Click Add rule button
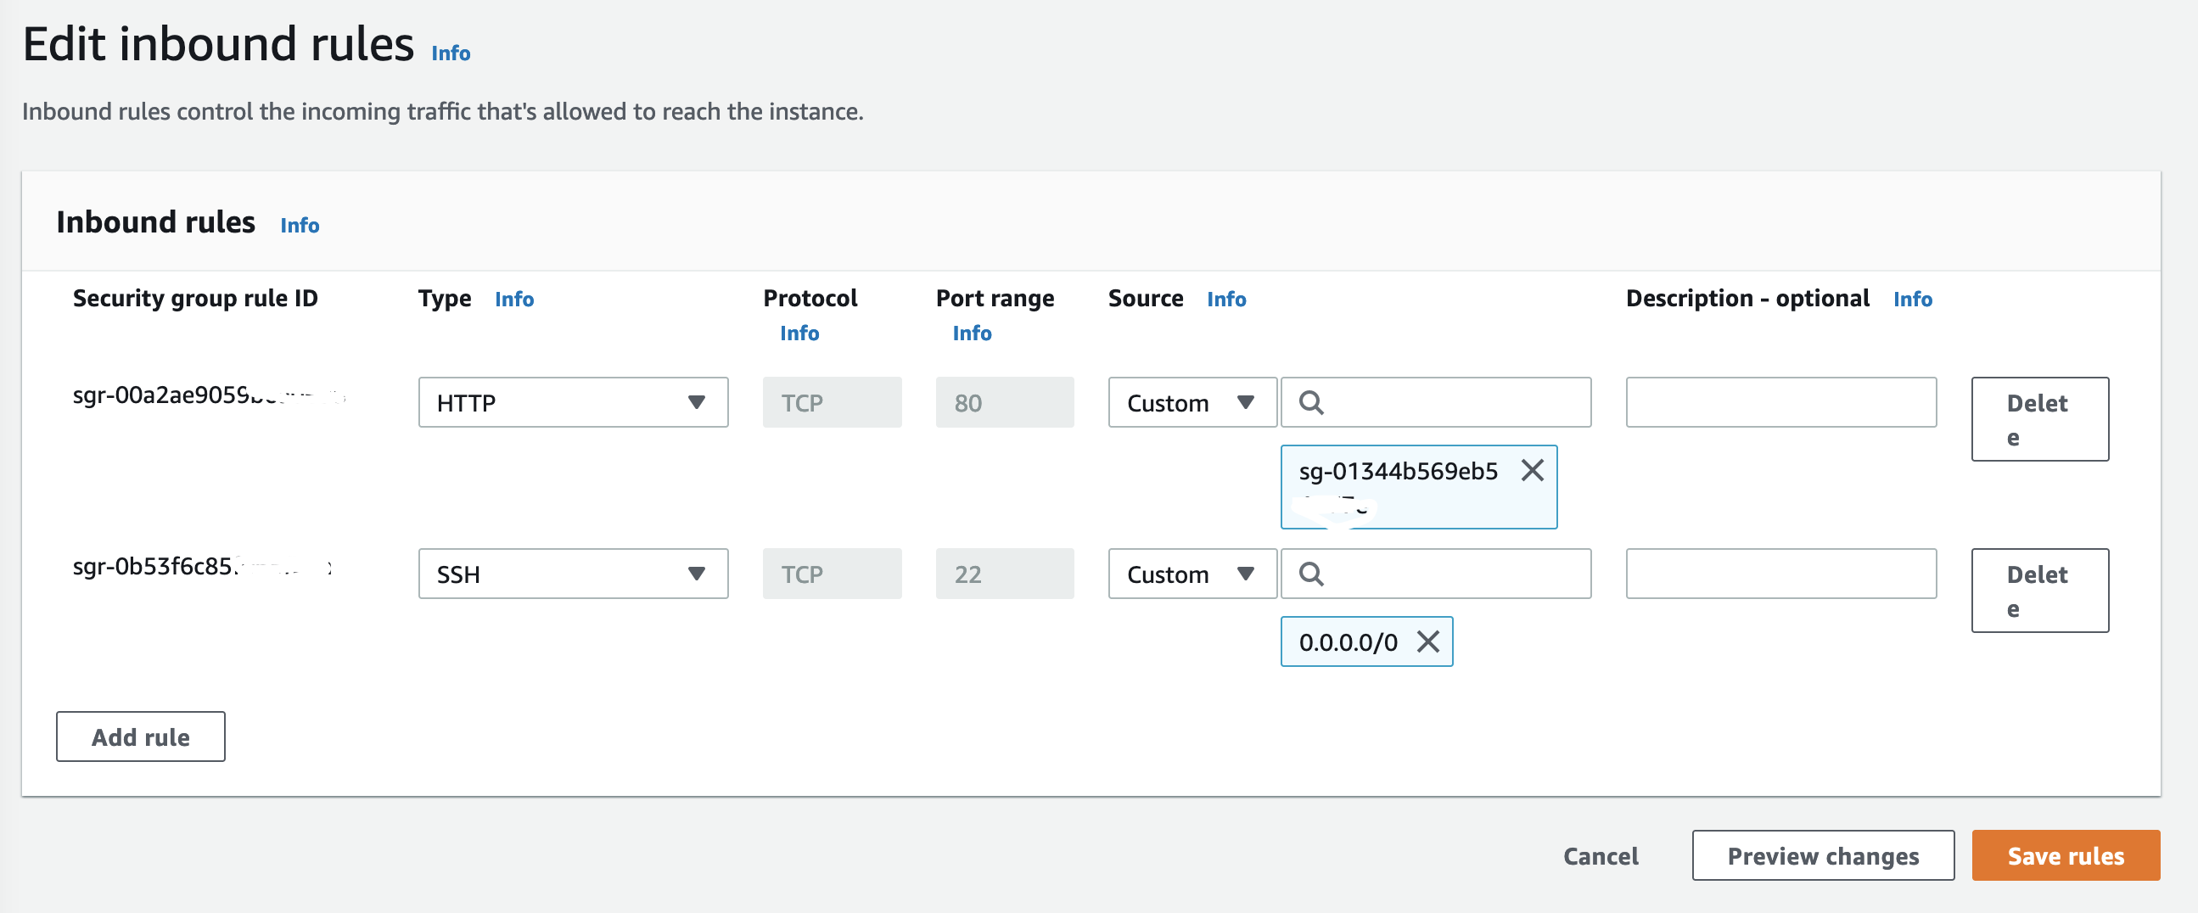The width and height of the screenshot is (2198, 913). [x=141, y=737]
